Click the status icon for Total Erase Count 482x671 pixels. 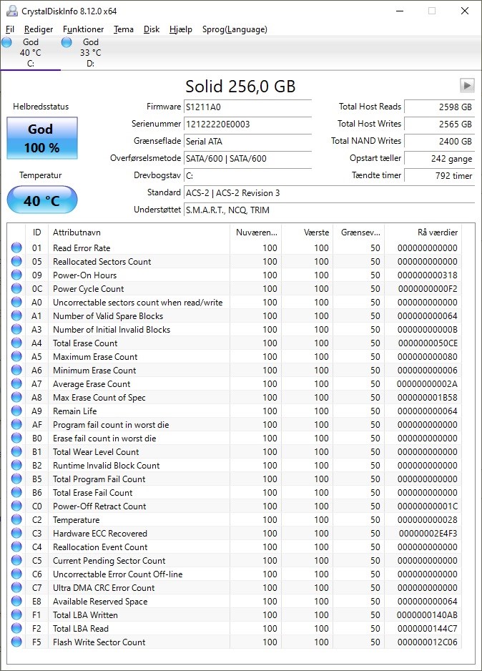click(16, 343)
